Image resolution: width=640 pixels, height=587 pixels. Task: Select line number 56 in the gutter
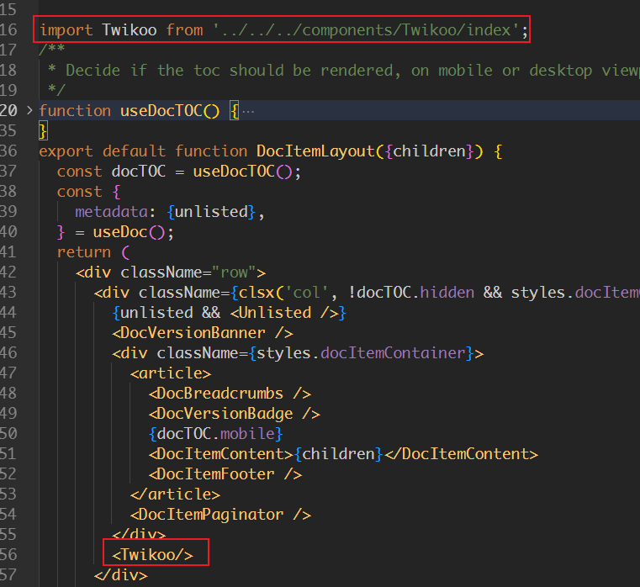[x=9, y=555]
